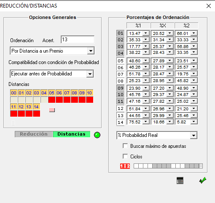Click the calculator icon
This screenshot has width=215, height=203.
[x=180, y=180]
